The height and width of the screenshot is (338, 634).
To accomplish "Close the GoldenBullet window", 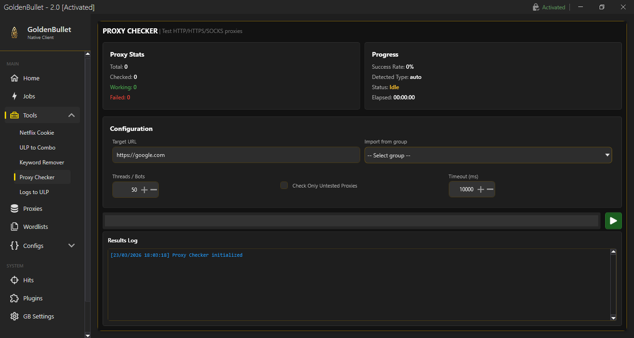I will point(623,7).
